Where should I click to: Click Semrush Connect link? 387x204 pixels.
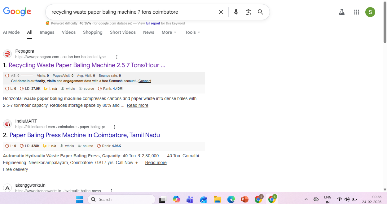point(145,81)
